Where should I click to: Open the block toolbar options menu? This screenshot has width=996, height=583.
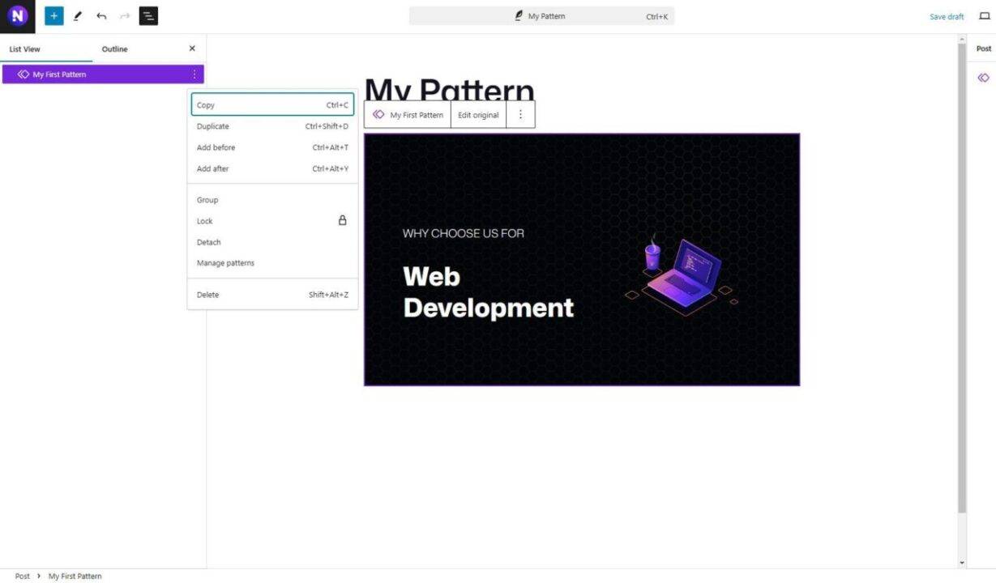click(520, 114)
